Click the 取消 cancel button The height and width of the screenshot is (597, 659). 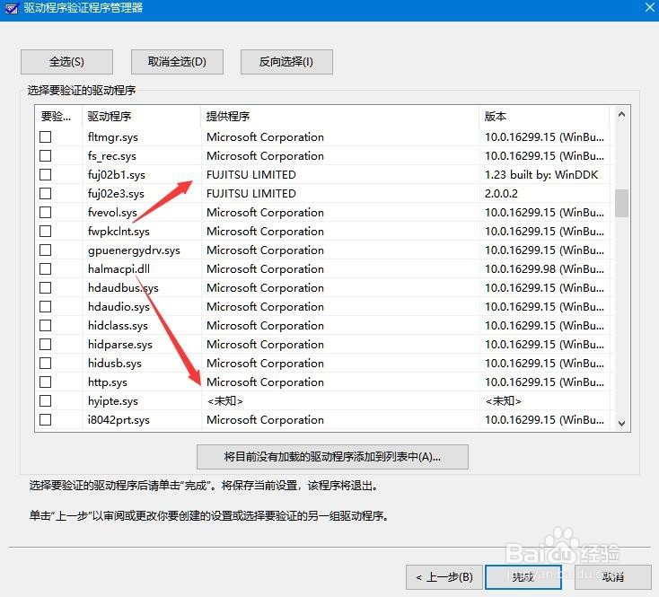click(x=613, y=577)
